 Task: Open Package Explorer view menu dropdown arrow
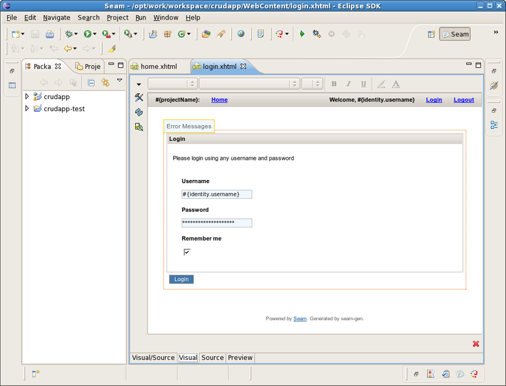pos(119,81)
